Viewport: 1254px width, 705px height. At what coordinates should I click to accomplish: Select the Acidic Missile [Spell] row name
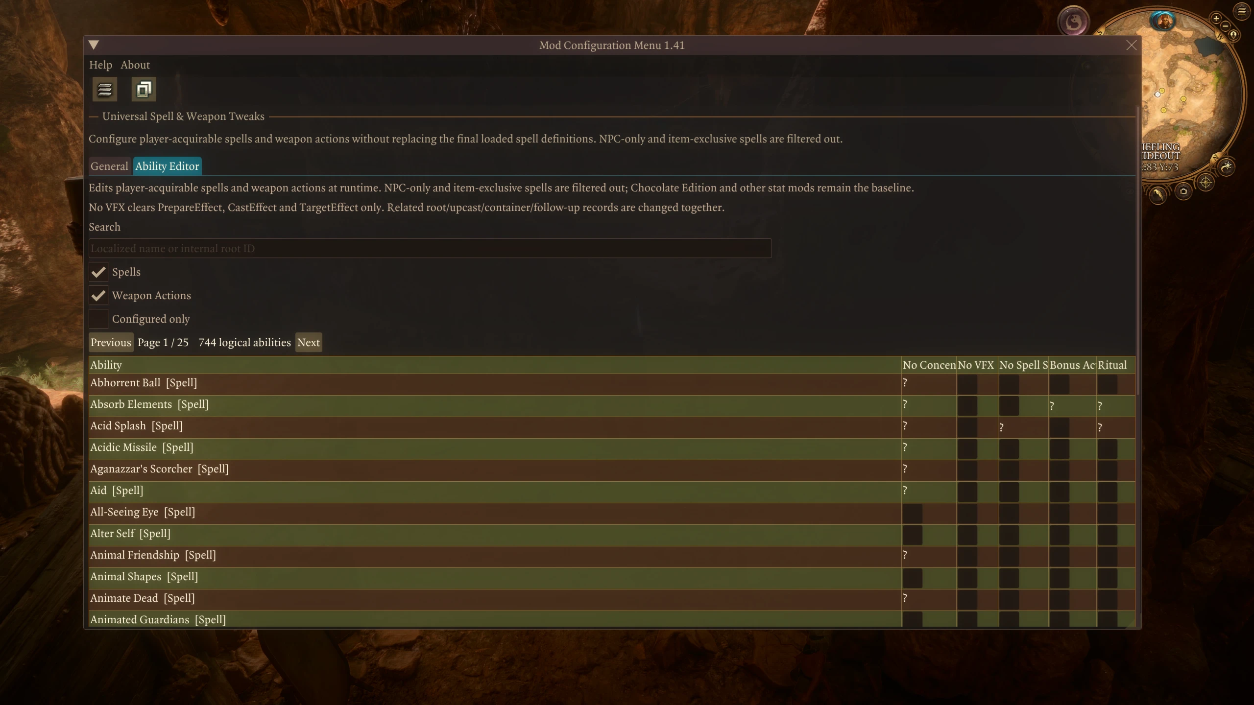(x=142, y=447)
